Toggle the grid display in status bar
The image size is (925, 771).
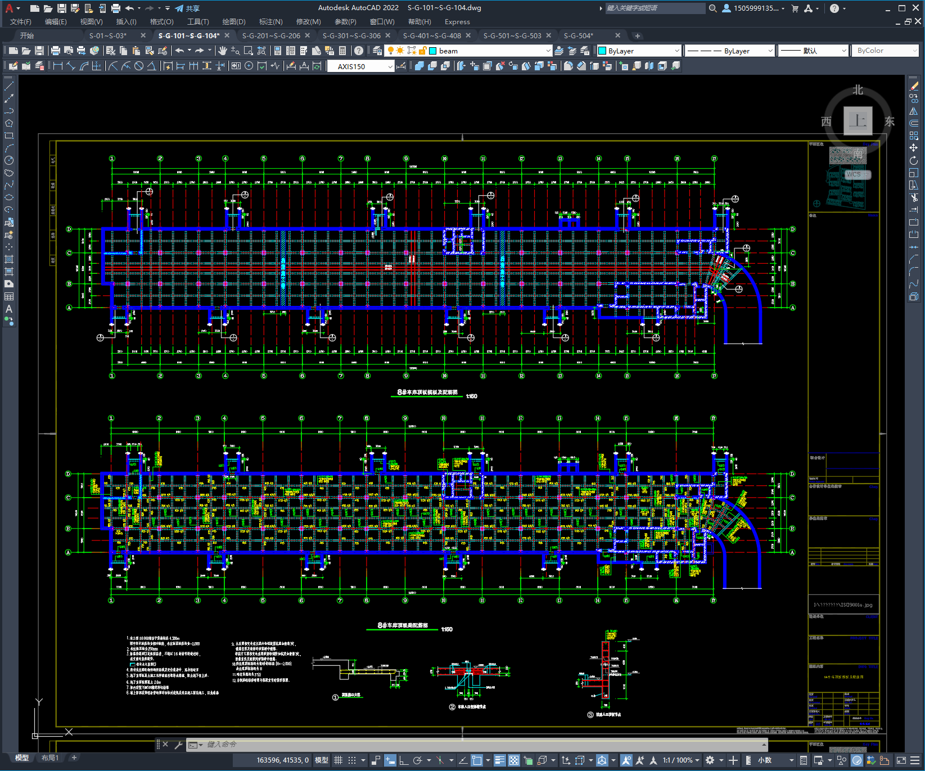point(338,760)
